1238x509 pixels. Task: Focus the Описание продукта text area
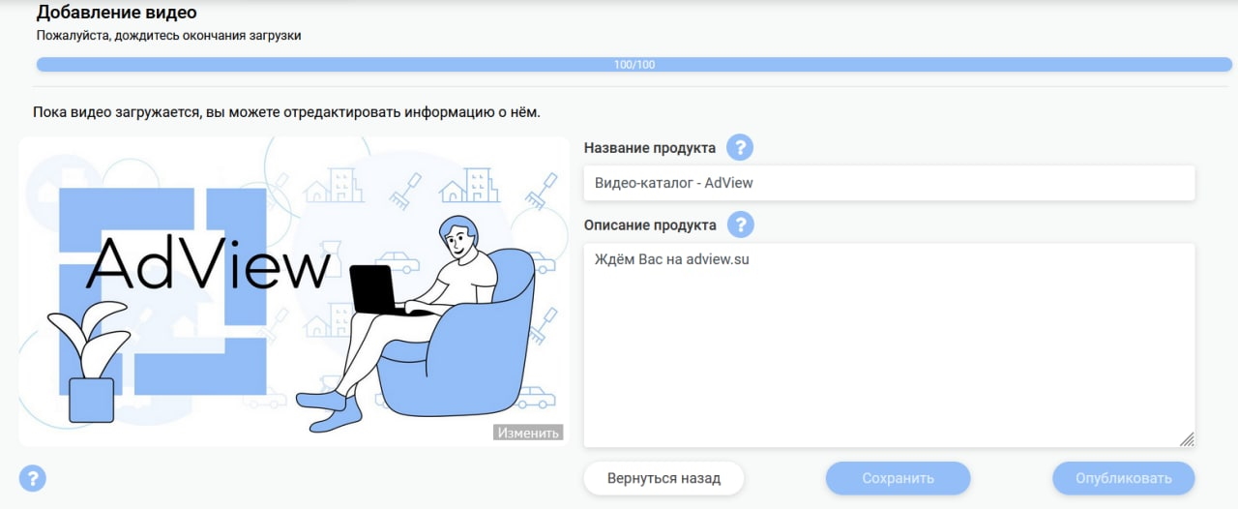[889, 345]
